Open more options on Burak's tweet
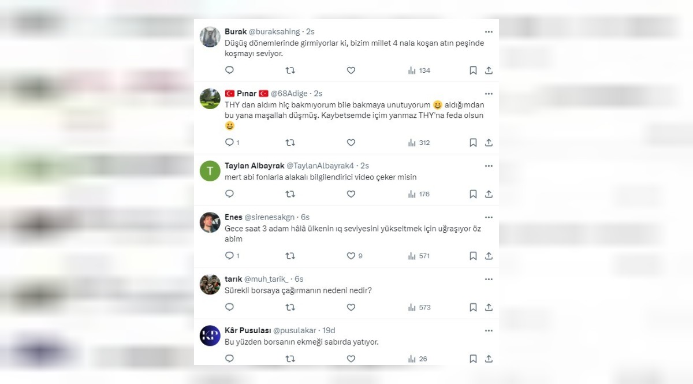 tap(489, 32)
